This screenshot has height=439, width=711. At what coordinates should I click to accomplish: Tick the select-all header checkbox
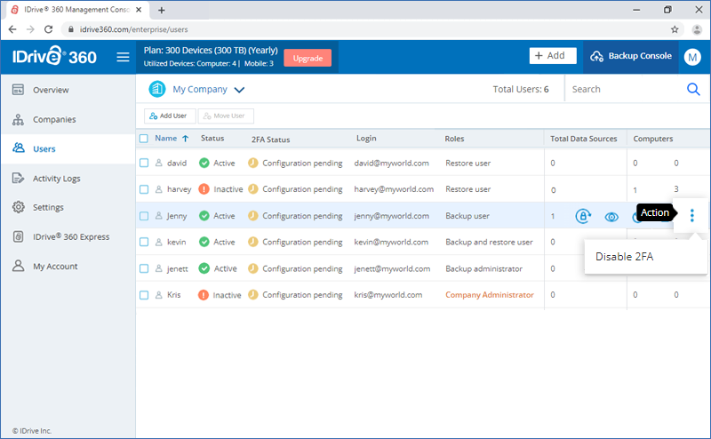pos(144,139)
